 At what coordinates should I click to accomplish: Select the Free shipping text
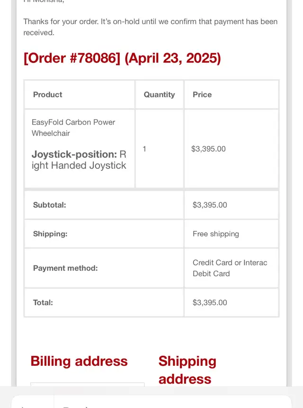(x=216, y=234)
